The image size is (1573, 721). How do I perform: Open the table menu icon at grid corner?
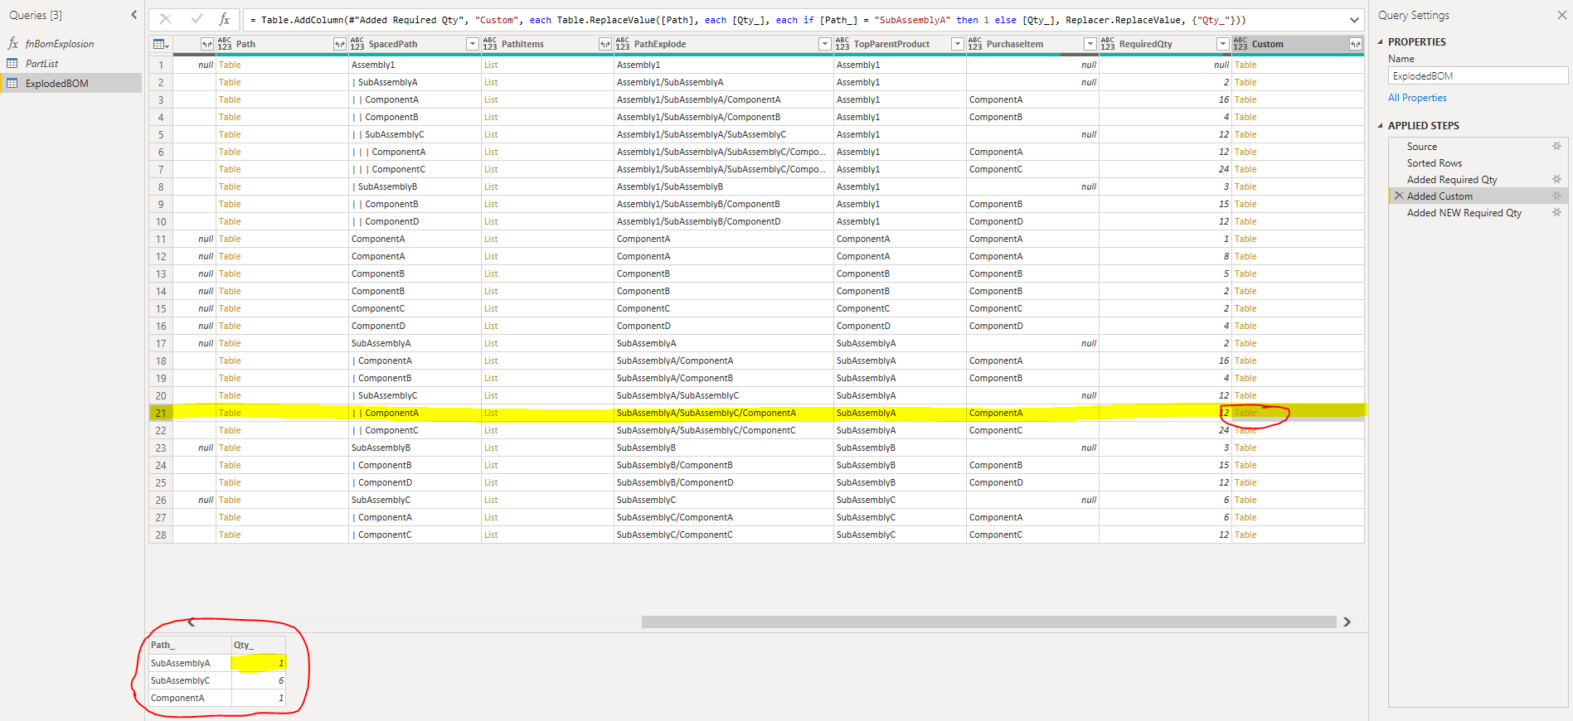(161, 44)
